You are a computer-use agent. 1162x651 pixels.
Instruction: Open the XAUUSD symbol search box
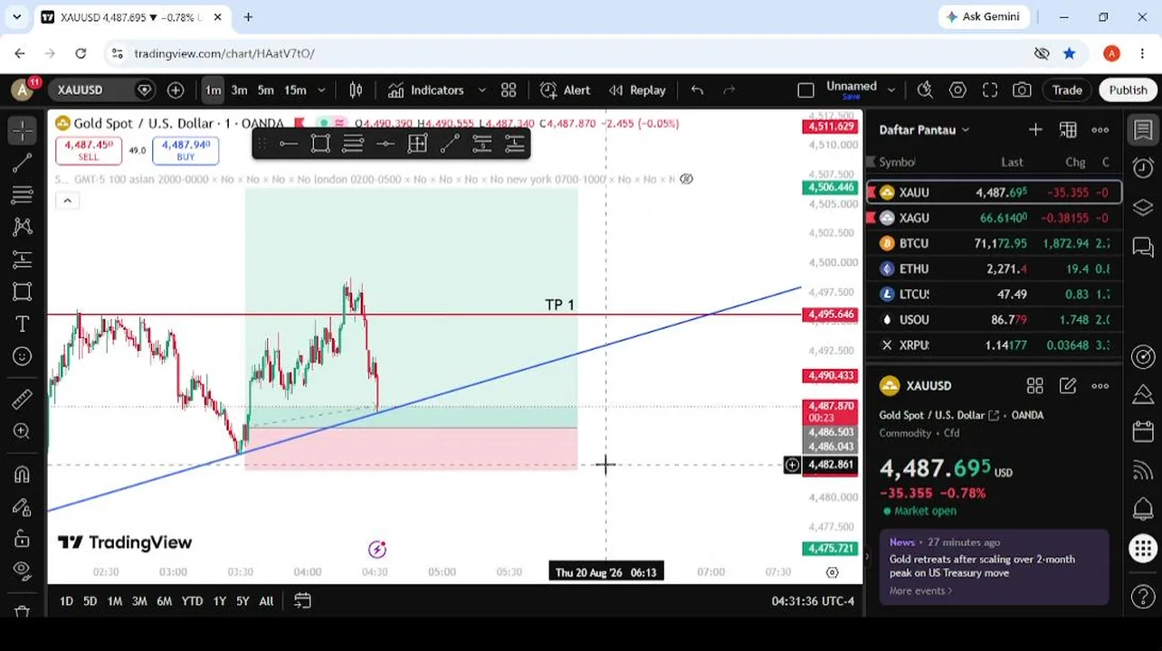point(102,90)
